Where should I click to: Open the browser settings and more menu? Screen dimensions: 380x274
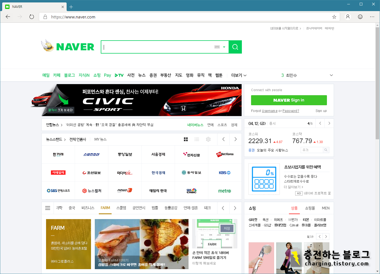click(x=372, y=17)
